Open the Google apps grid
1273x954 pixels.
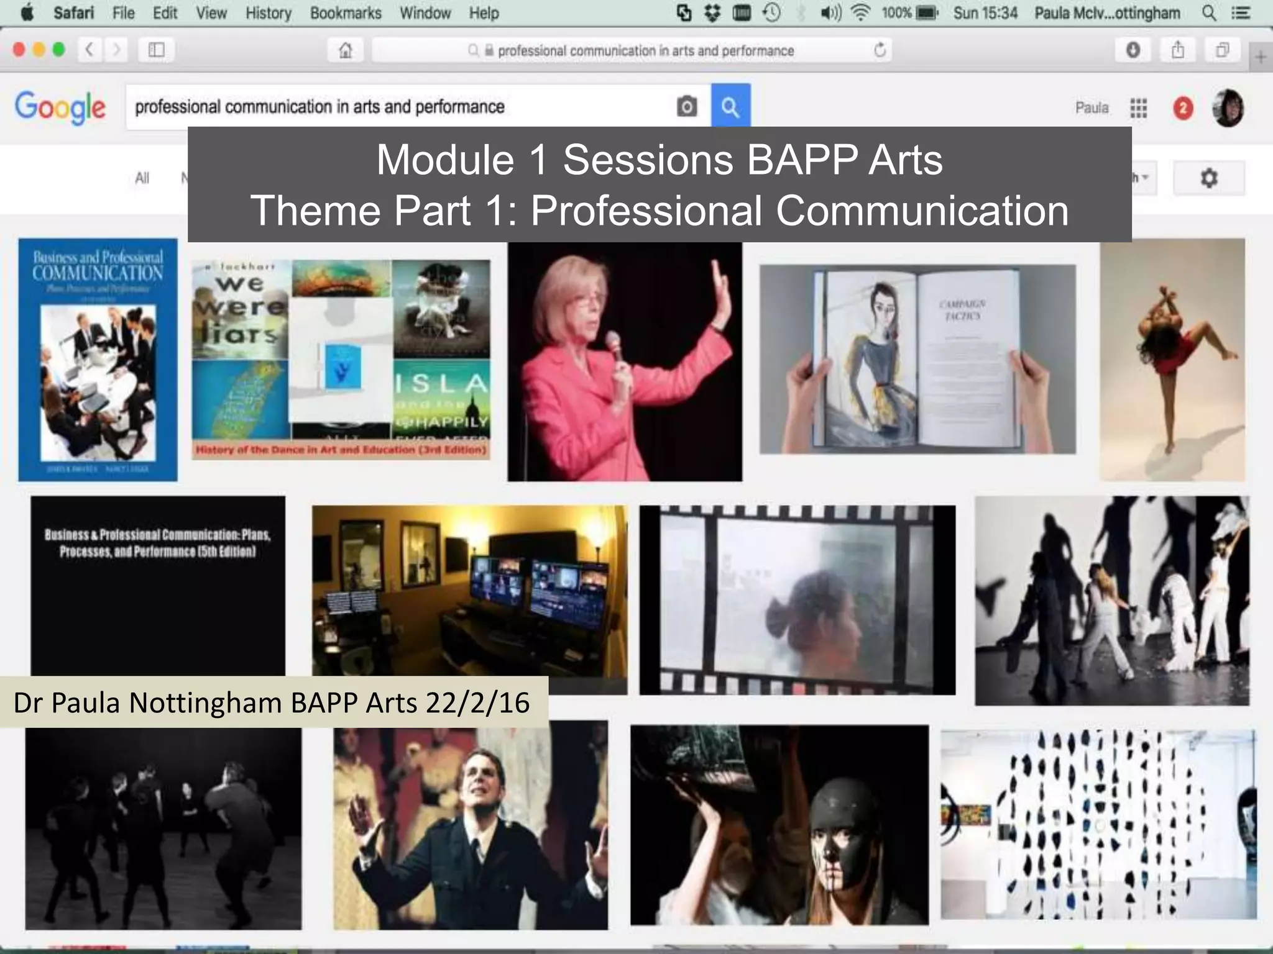pos(1138,108)
